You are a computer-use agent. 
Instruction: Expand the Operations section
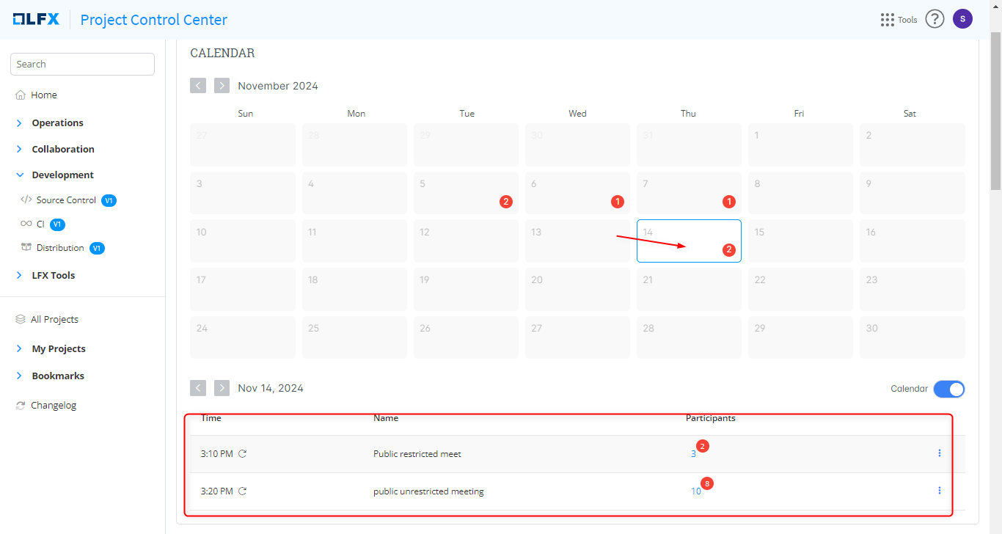(x=57, y=123)
